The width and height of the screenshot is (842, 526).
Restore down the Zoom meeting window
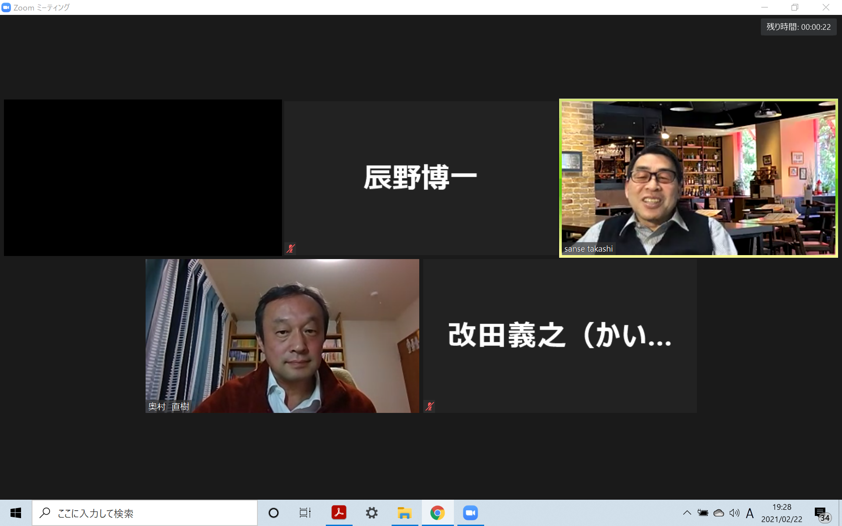pyautogui.click(x=795, y=7)
